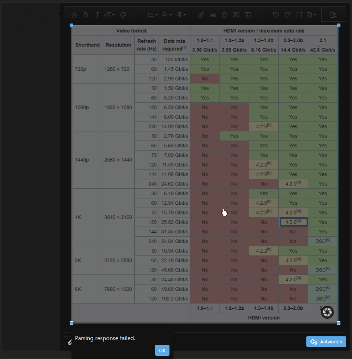Screen dimensions: 352x359
Task: Click the '720 Mbit/s' data rate cell
Action: coord(175,60)
